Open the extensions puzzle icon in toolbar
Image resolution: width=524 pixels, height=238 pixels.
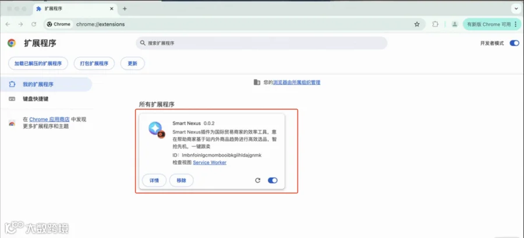(x=435, y=24)
